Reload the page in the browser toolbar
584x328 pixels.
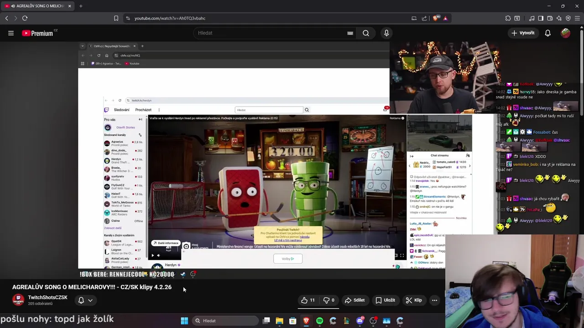[25, 18]
